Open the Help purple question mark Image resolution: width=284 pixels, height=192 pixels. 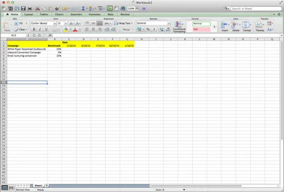coord(144,8)
